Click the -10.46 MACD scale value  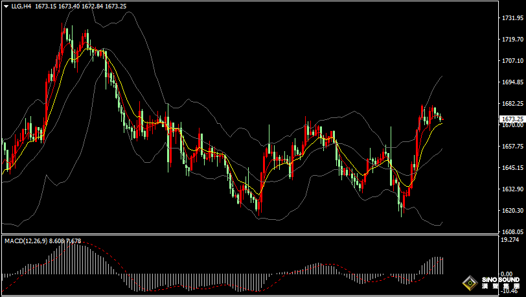510,291
